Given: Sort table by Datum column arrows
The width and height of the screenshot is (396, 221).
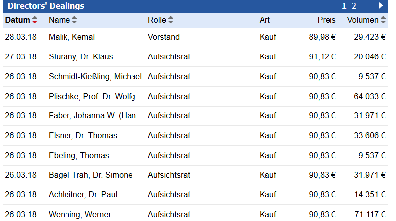Looking at the screenshot, I should tap(35, 20).
